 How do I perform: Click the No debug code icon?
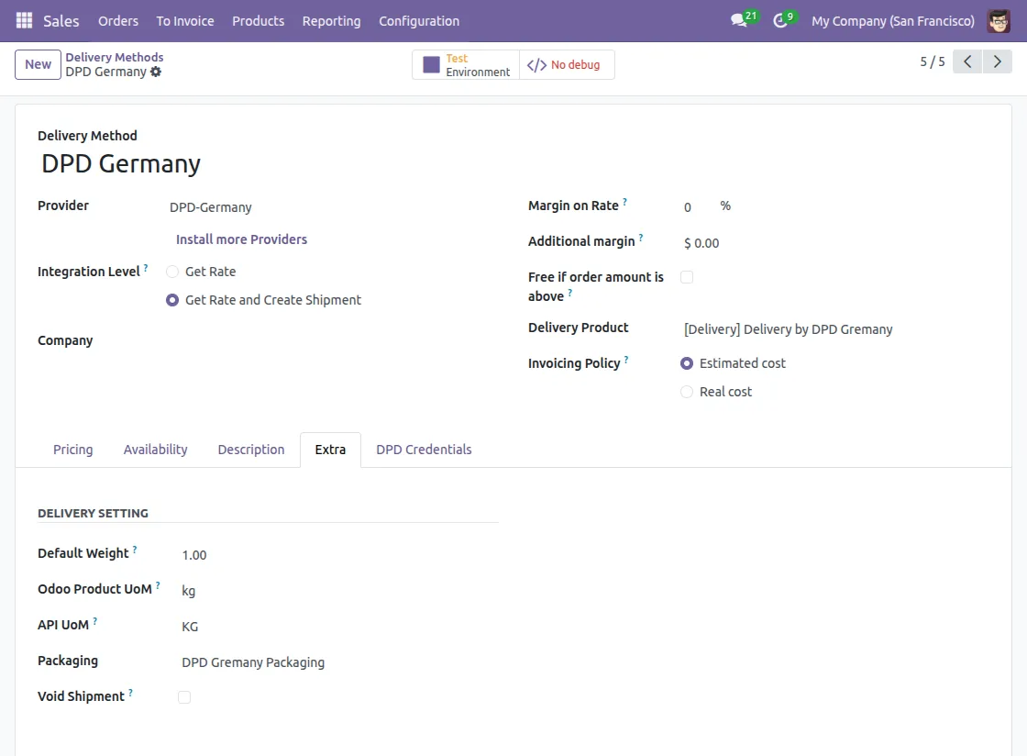tap(536, 65)
